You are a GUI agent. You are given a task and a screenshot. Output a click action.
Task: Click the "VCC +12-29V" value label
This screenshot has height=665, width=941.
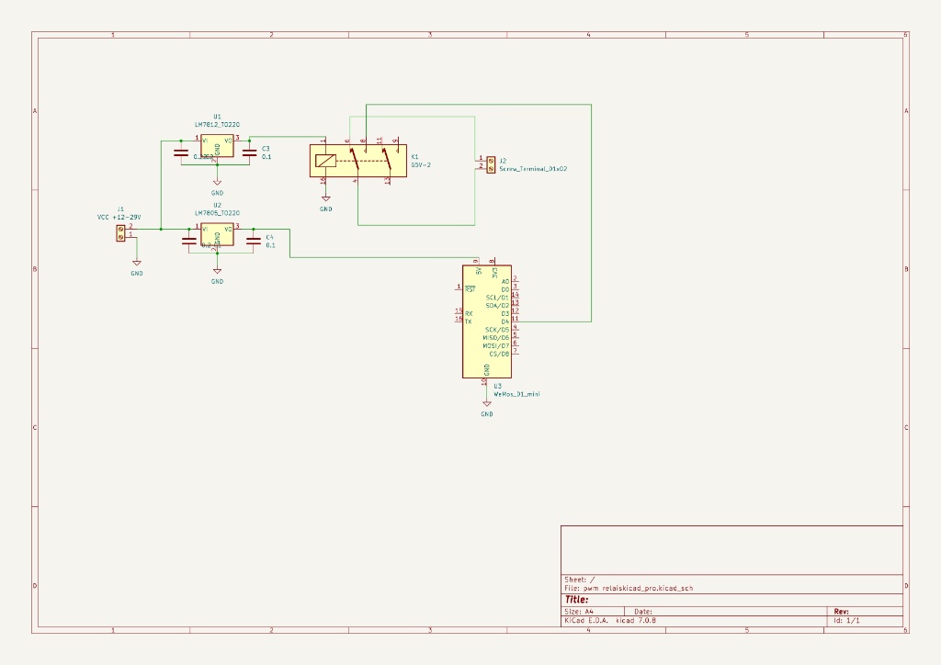pyautogui.click(x=119, y=217)
